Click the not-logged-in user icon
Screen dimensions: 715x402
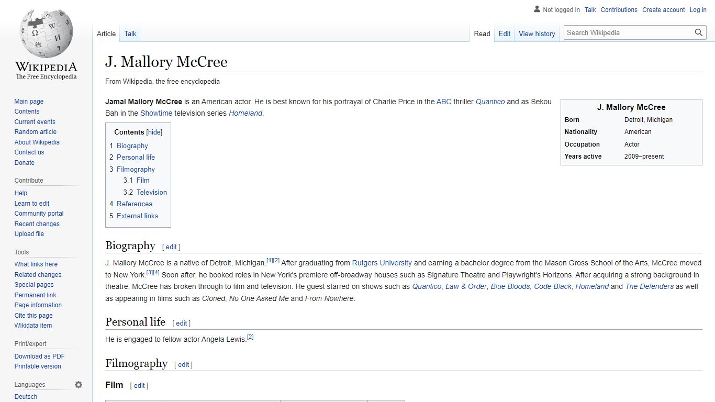point(537,9)
